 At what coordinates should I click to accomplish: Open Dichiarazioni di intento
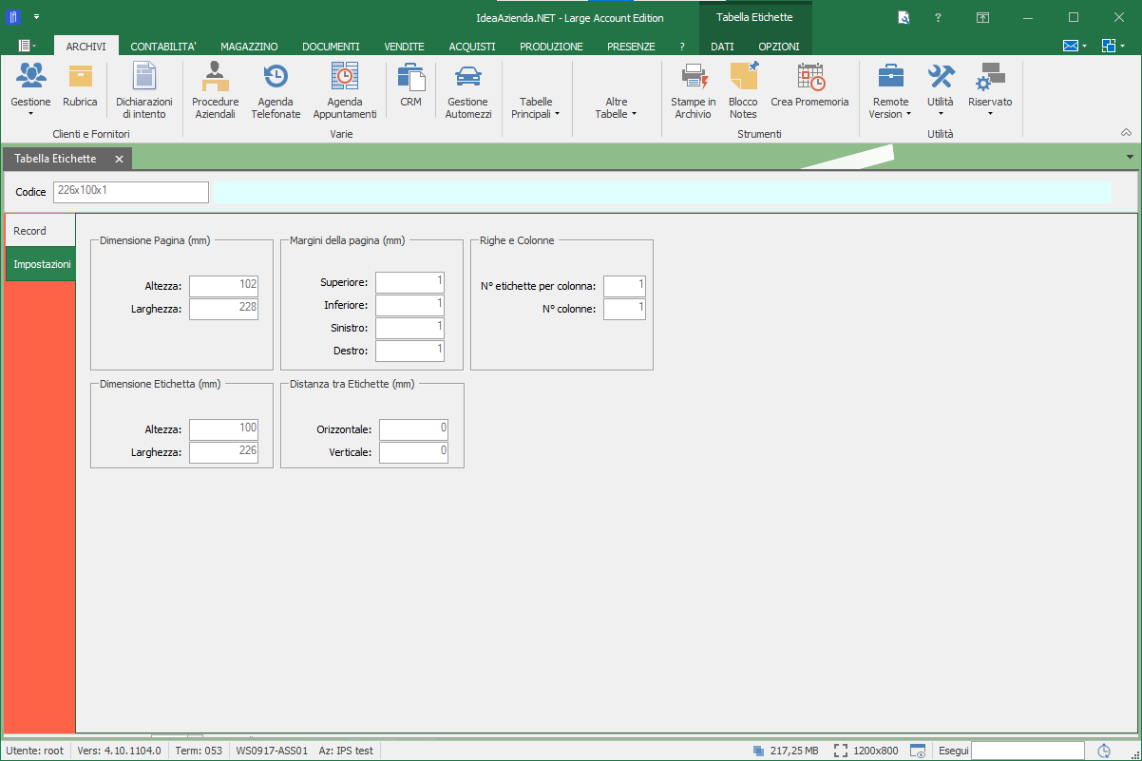coord(144,90)
